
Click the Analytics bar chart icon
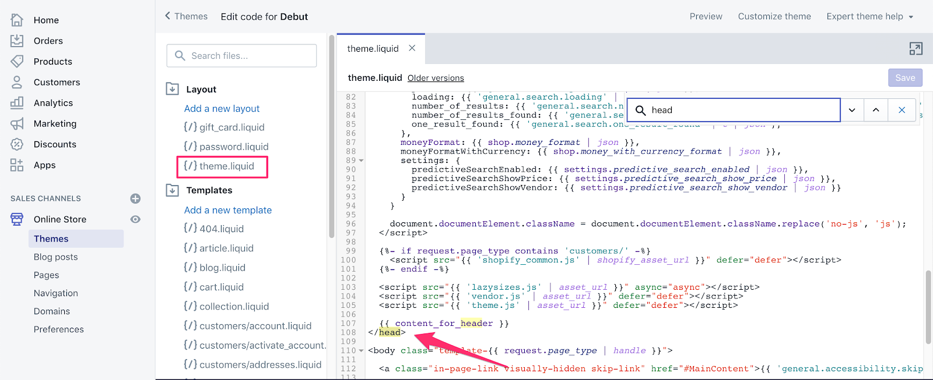[17, 103]
